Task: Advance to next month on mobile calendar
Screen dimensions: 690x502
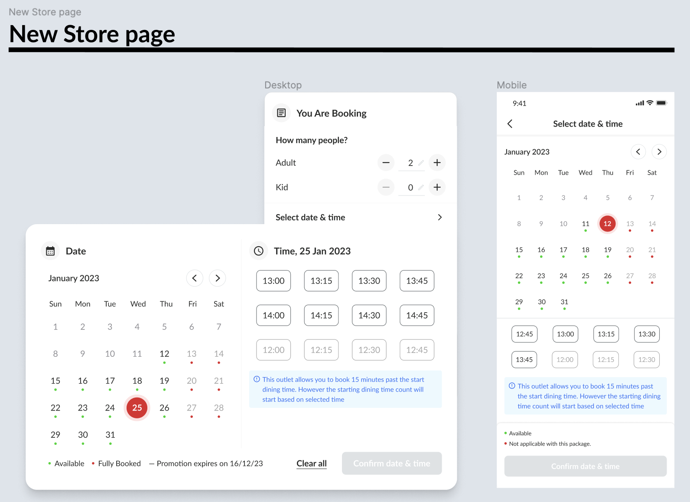Action: click(x=659, y=152)
